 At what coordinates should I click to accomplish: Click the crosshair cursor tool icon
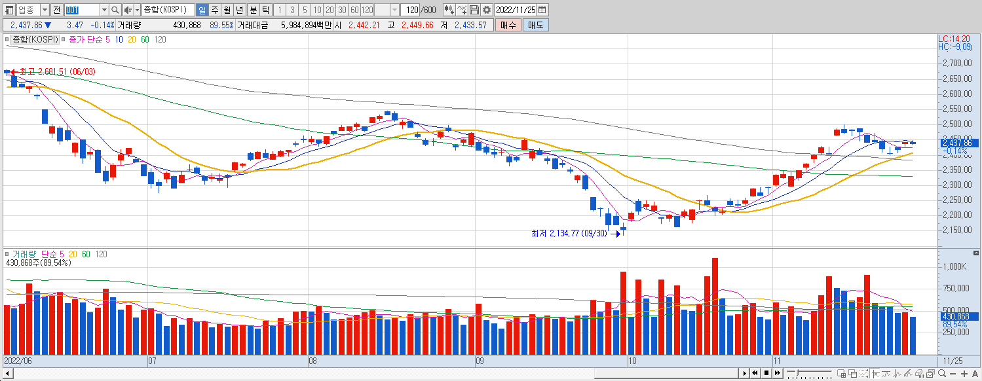[875, 374]
